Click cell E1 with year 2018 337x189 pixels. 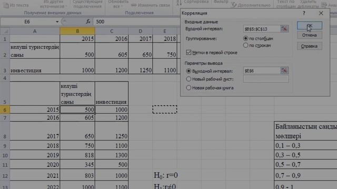coord(165,38)
